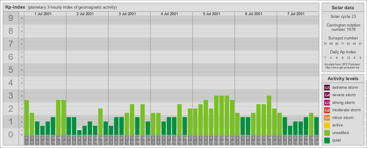Select the Kp level 5 axis label

point(11,70)
